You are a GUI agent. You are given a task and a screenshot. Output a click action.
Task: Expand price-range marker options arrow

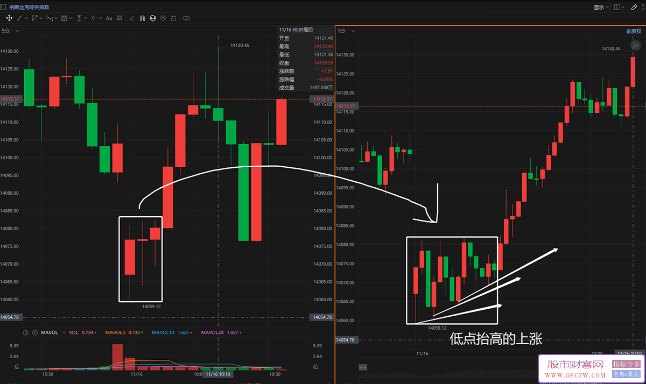tap(86, 18)
